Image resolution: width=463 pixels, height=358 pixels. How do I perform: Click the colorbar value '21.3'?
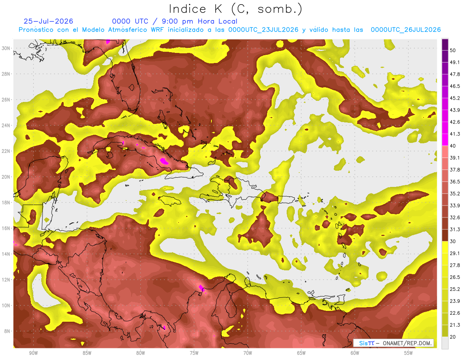tap(455, 325)
